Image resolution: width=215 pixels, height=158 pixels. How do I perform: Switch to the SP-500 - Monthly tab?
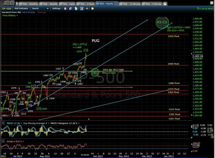28,4
